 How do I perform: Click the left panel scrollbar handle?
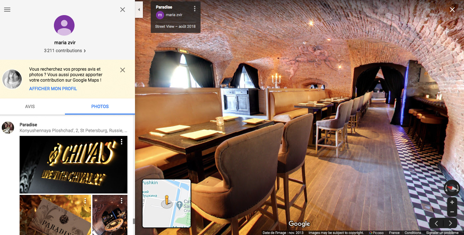point(134,221)
